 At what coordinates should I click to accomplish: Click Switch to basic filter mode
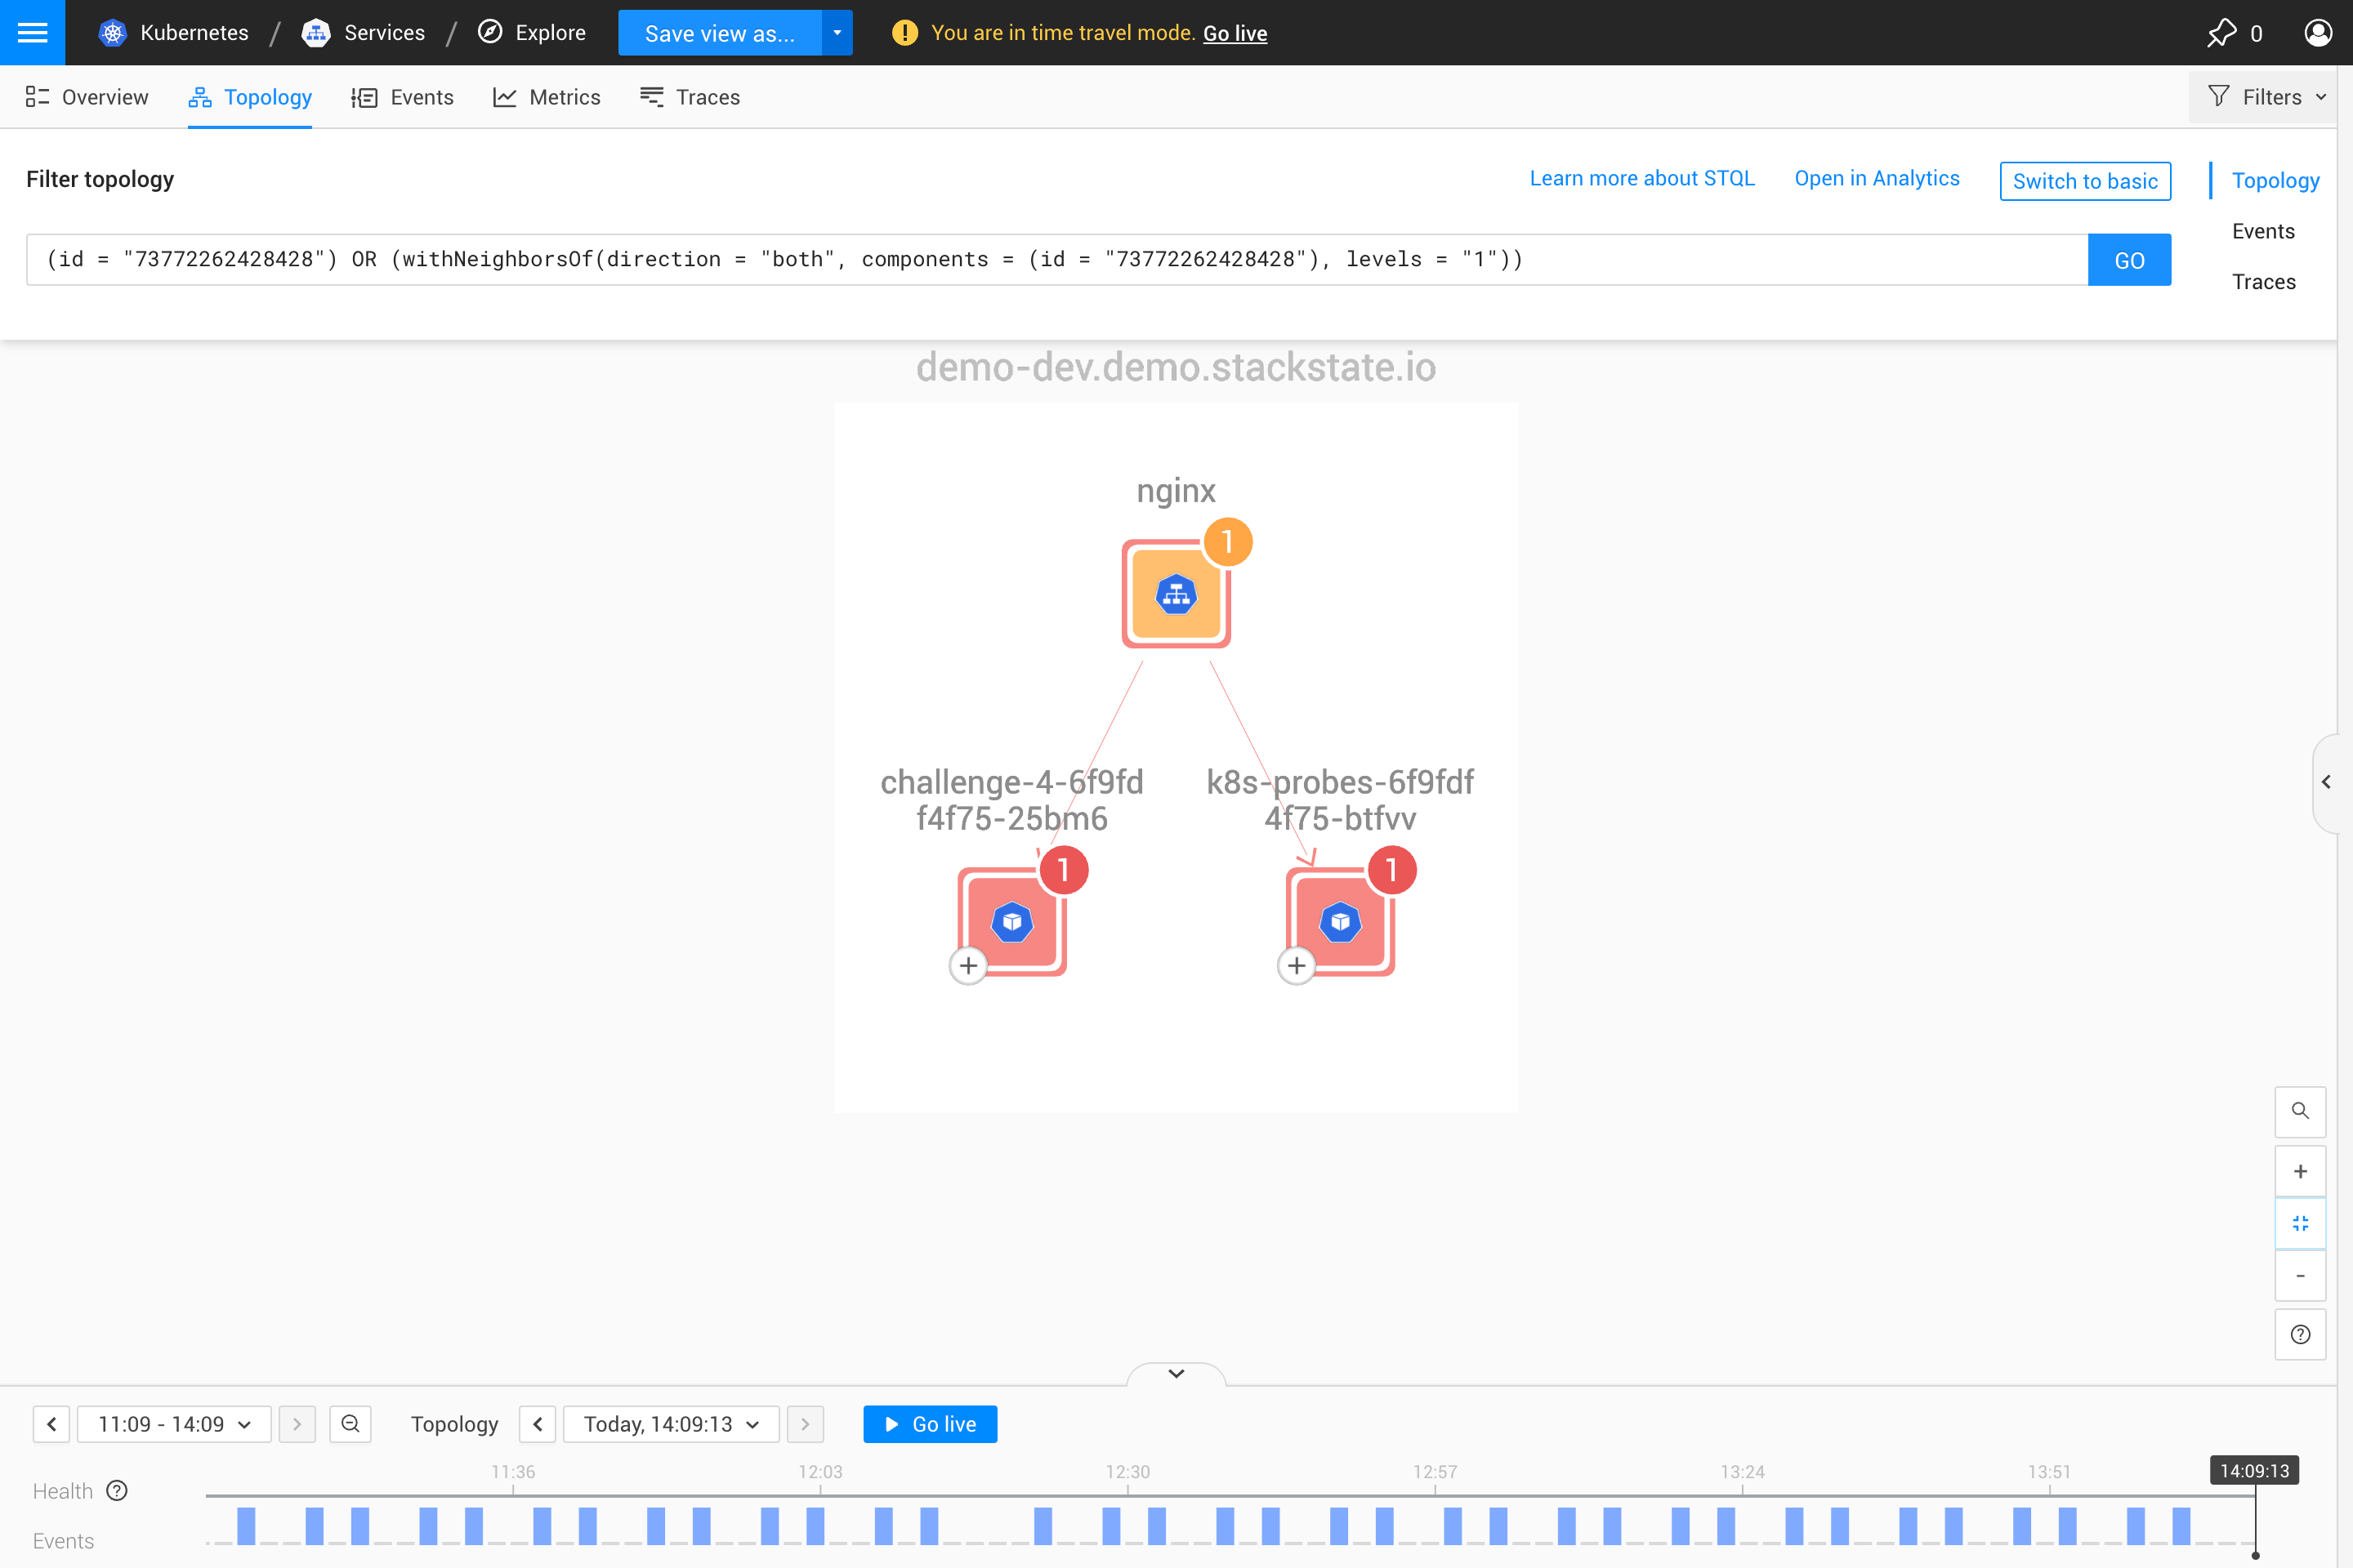point(2085,181)
